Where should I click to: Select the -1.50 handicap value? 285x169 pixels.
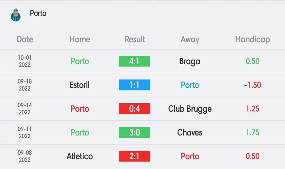coord(253,85)
